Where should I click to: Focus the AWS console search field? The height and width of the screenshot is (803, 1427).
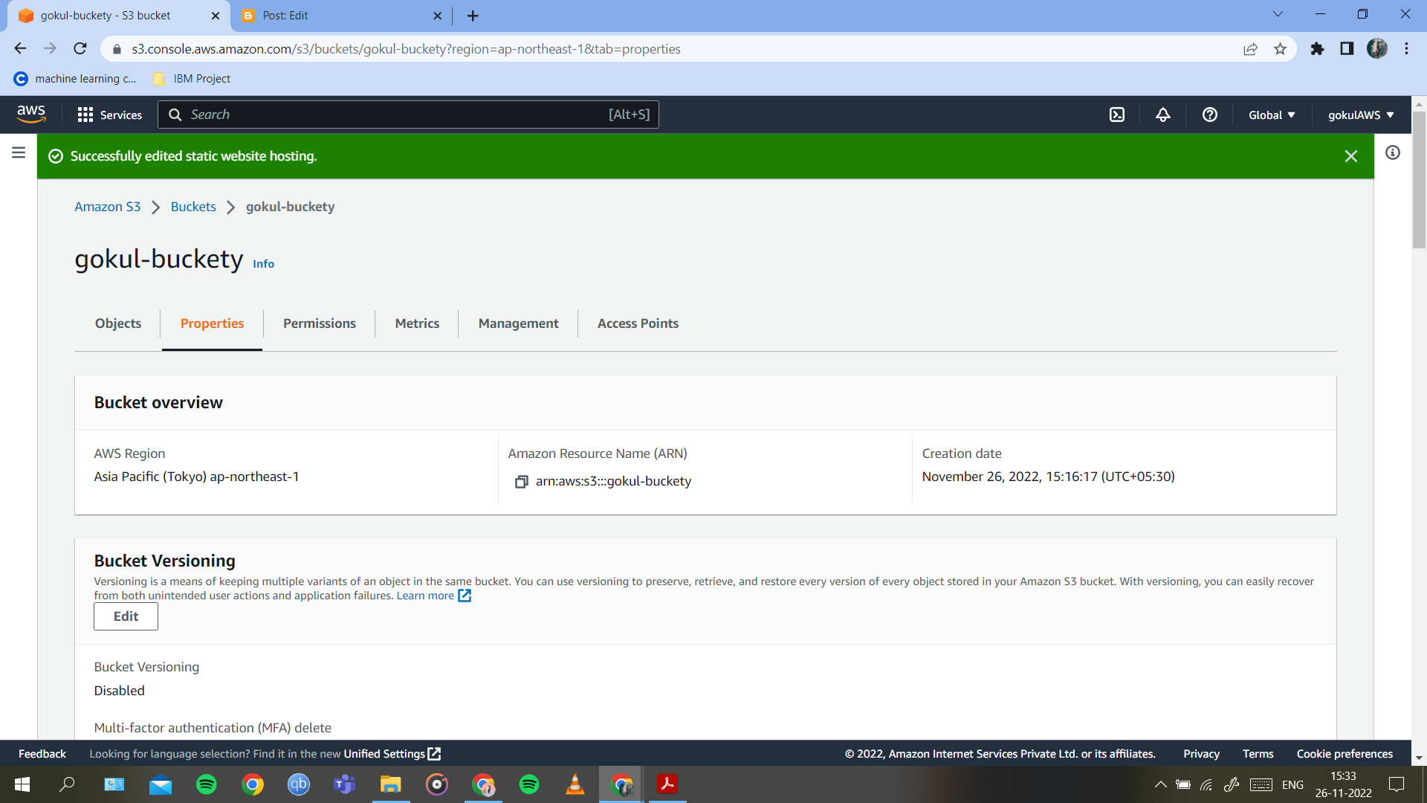pos(408,115)
